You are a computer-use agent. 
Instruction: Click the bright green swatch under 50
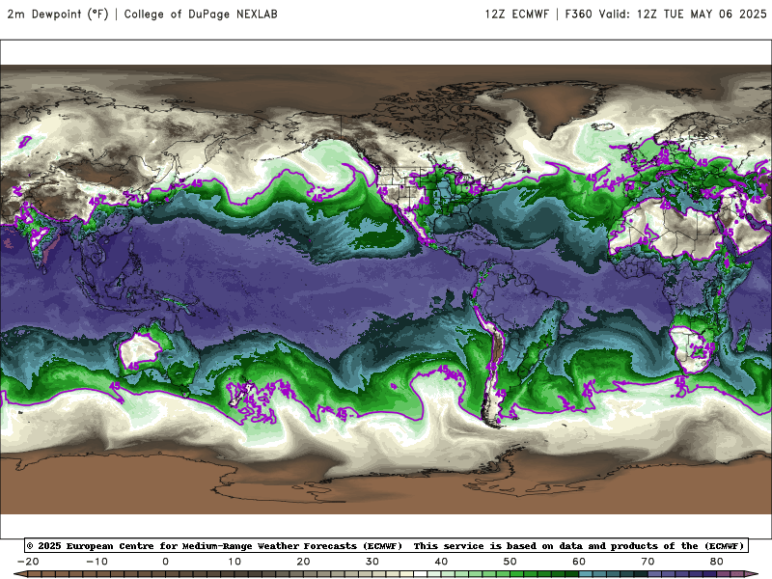(517, 574)
